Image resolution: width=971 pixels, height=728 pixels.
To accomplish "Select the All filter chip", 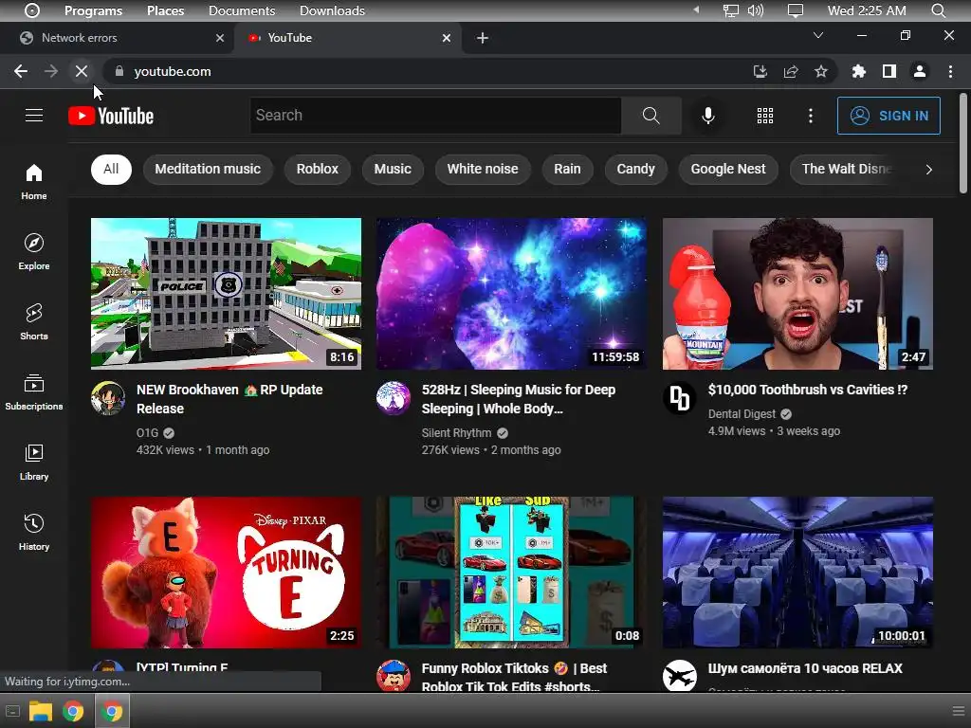I will point(111,169).
